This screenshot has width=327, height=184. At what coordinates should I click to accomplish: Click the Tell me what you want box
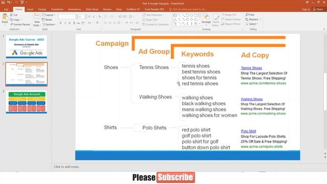[x=188, y=9]
